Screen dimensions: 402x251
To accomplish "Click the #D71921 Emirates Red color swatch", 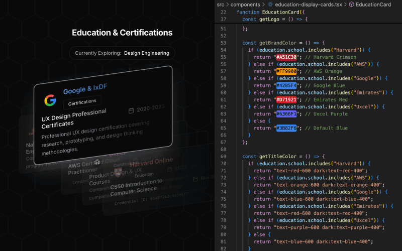I will [286, 99].
